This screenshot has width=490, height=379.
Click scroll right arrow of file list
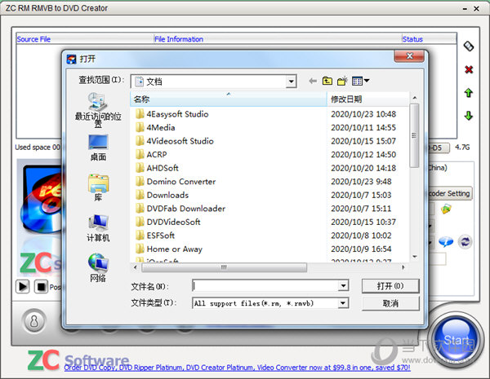403,267
